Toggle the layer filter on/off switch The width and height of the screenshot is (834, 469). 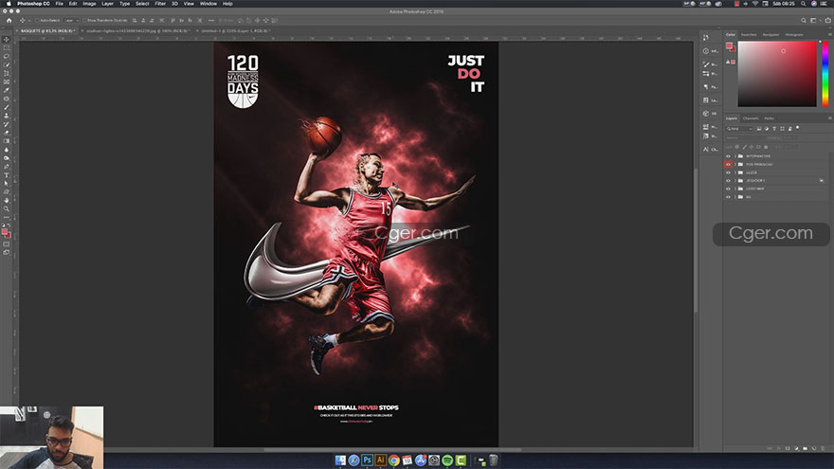coord(797,128)
